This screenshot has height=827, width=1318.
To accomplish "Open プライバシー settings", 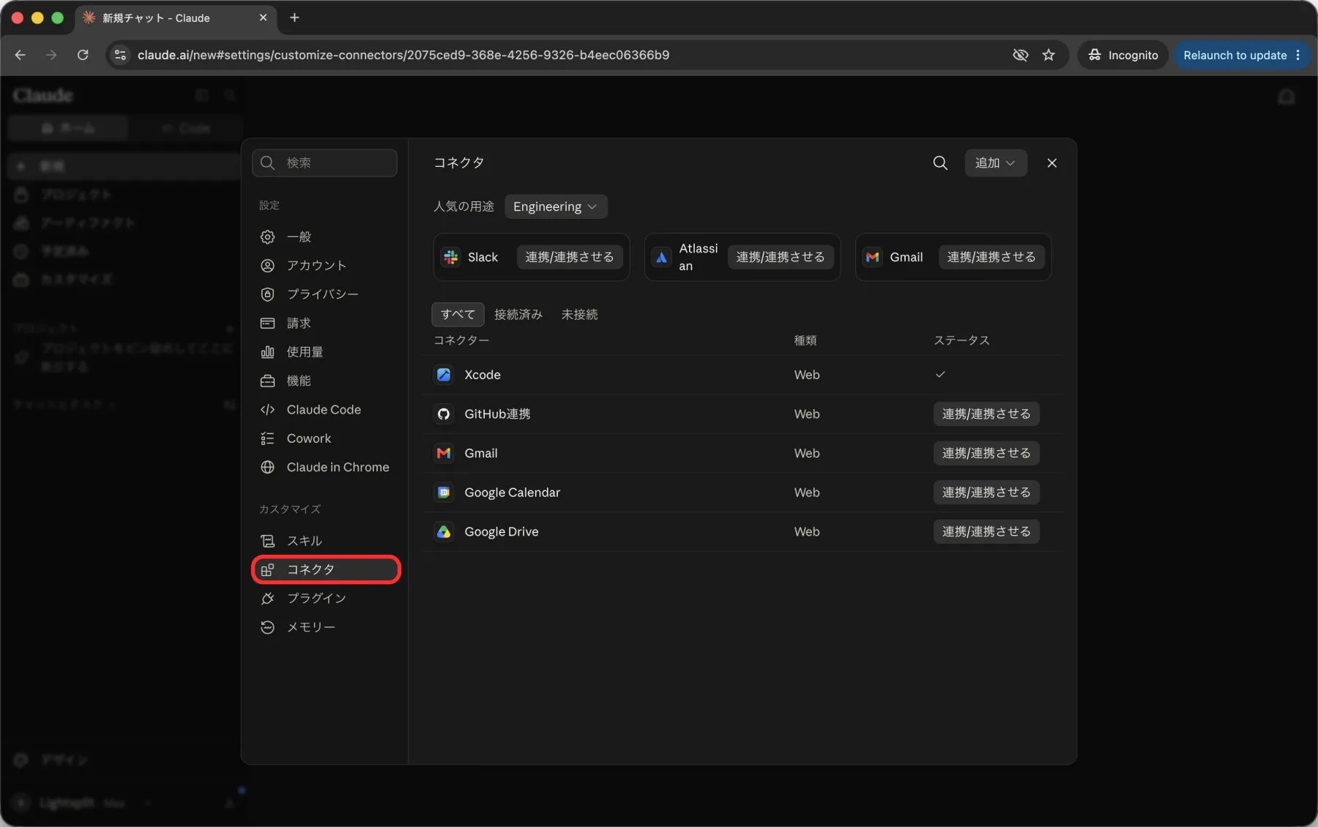I will 324,294.
